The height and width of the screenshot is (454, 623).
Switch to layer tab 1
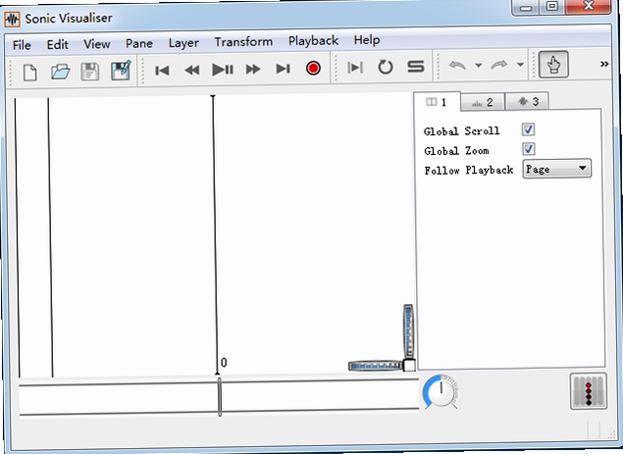[x=437, y=102]
